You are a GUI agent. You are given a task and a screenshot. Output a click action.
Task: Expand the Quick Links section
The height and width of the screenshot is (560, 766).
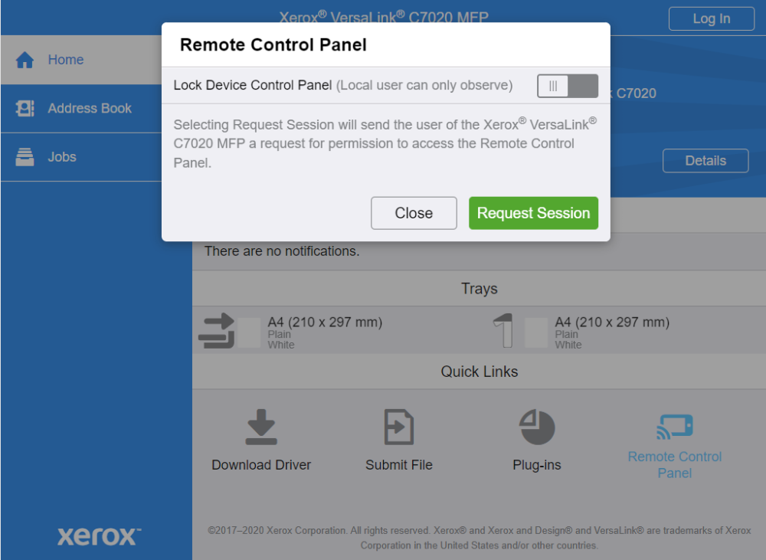tap(479, 371)
